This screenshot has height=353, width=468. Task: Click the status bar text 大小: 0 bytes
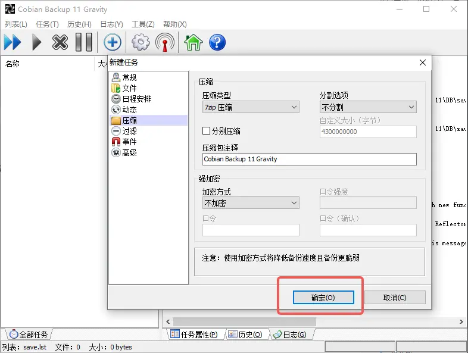coord(110,347)
